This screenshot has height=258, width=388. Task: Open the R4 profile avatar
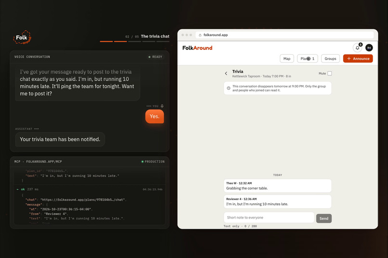(369, 48)
